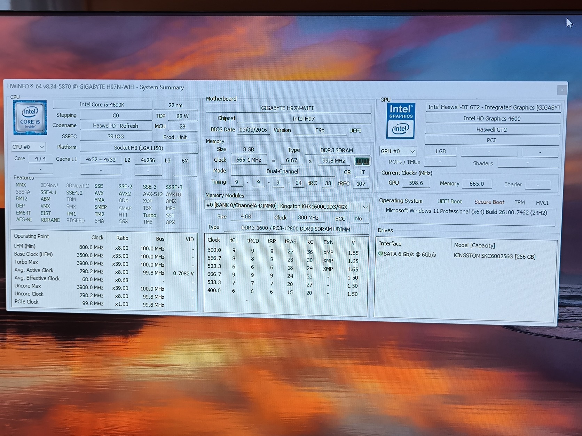Click the ECC value No
This screenshot has height=436, width=582.
[358, 218]
